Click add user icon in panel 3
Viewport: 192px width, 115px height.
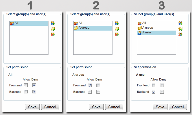tap(180, 23)
